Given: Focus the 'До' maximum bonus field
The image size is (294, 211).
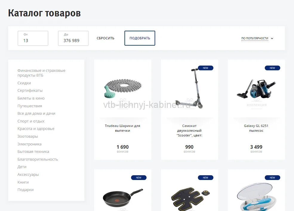Looking at the screenshot, I should tap(73, 38).
